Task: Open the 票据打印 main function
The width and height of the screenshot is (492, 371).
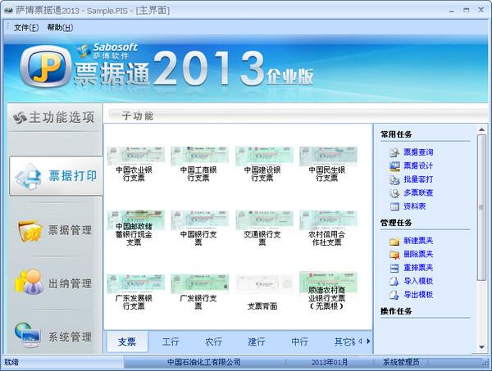Action: [56, 176]
